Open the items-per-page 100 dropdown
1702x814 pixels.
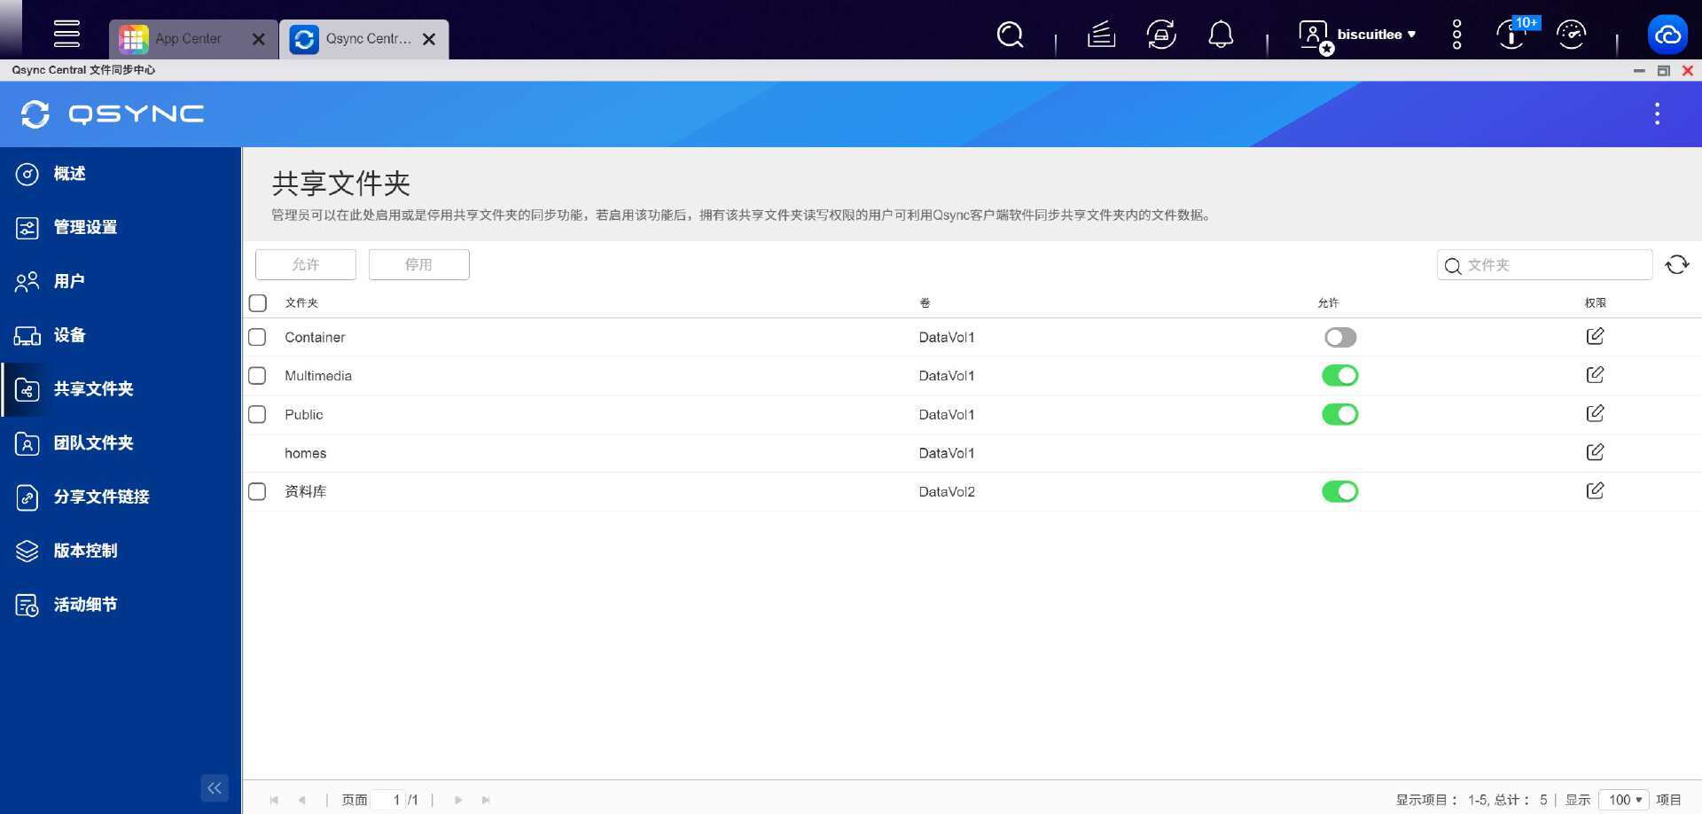click(1624, 800)
